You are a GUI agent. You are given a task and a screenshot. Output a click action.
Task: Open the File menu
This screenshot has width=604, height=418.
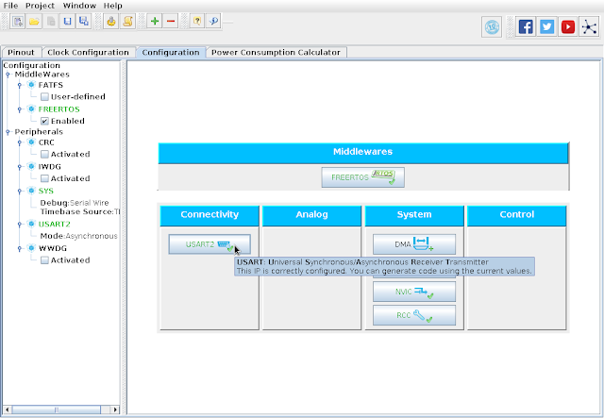10,6
